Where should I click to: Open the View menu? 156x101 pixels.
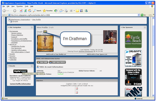coord(13,6)
